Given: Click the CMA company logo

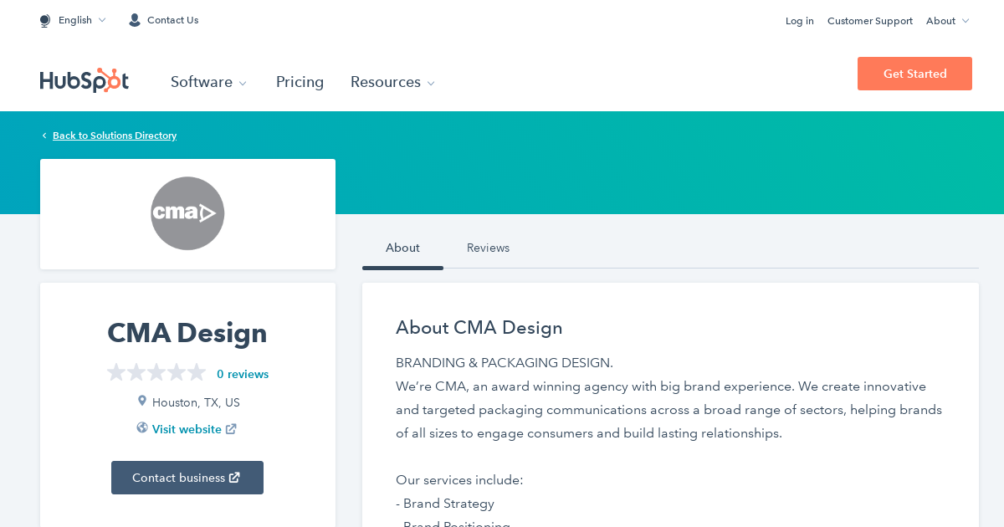Looking at the screenshot, I should tap(187, 213).
